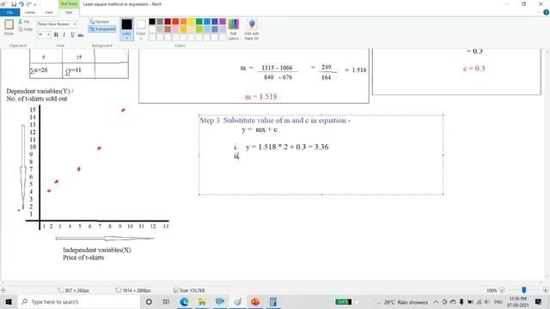This screenshot has height=309, width=550.
Task: Redo the last undone action
Action: 29,4
